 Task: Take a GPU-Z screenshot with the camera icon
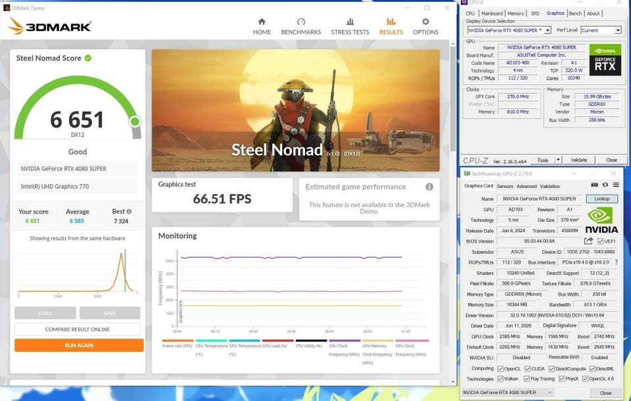[x=594, y=185]
